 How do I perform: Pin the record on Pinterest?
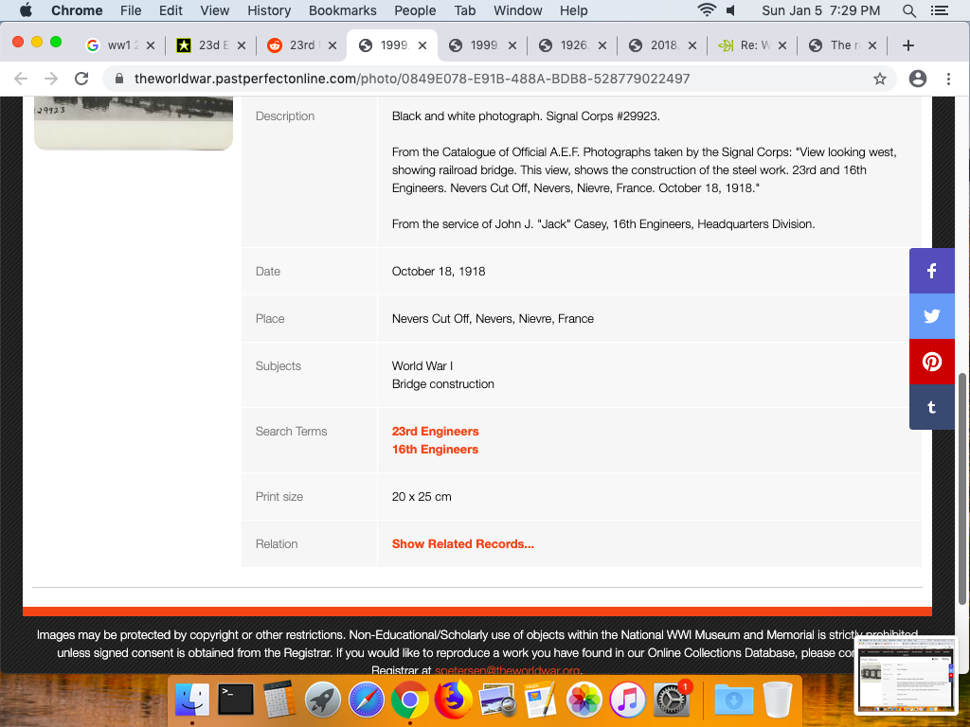coord(932,362)
